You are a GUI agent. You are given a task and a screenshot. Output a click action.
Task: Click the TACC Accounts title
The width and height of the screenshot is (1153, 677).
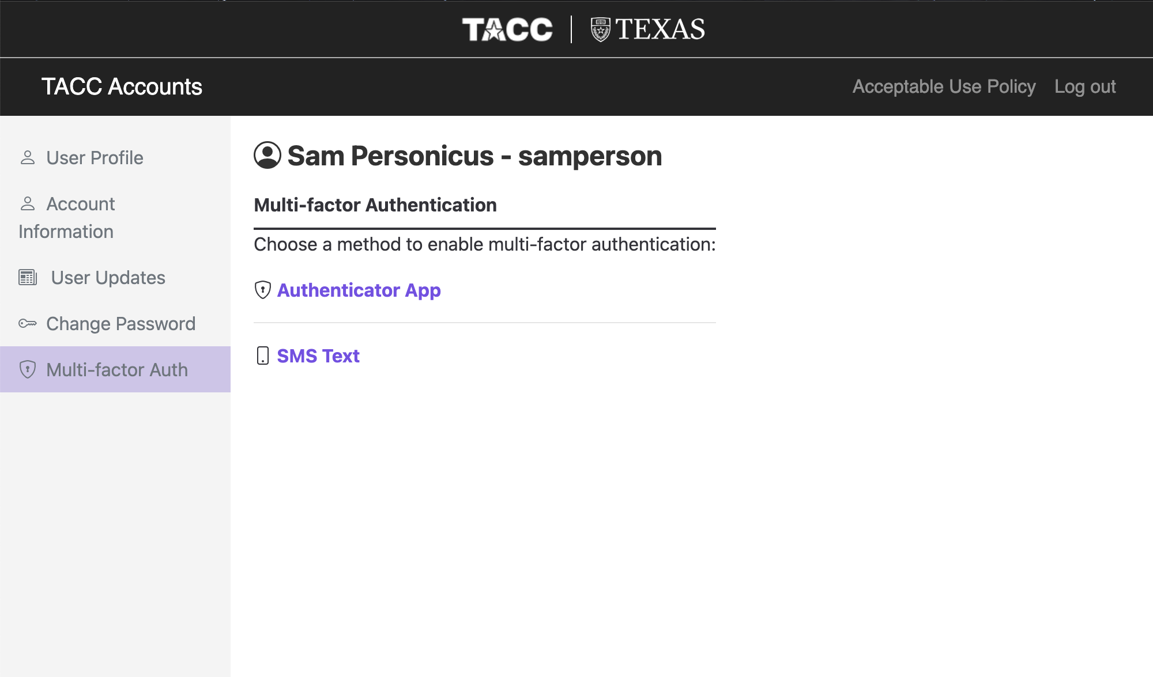click(122, 86)
